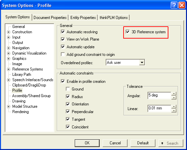Expand the Navigation tree node

point(8,48)
